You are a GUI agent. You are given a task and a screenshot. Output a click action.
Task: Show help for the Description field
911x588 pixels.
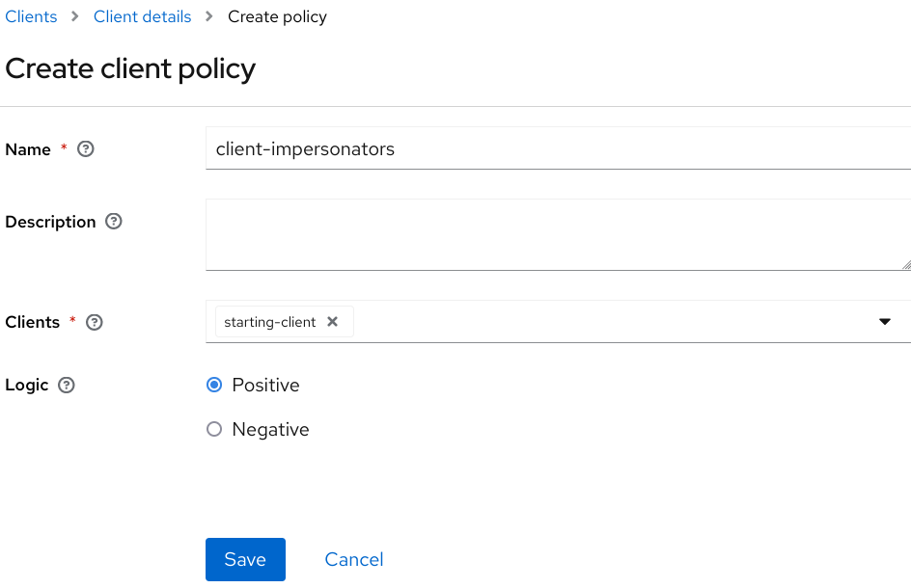(x=113, y=222)
